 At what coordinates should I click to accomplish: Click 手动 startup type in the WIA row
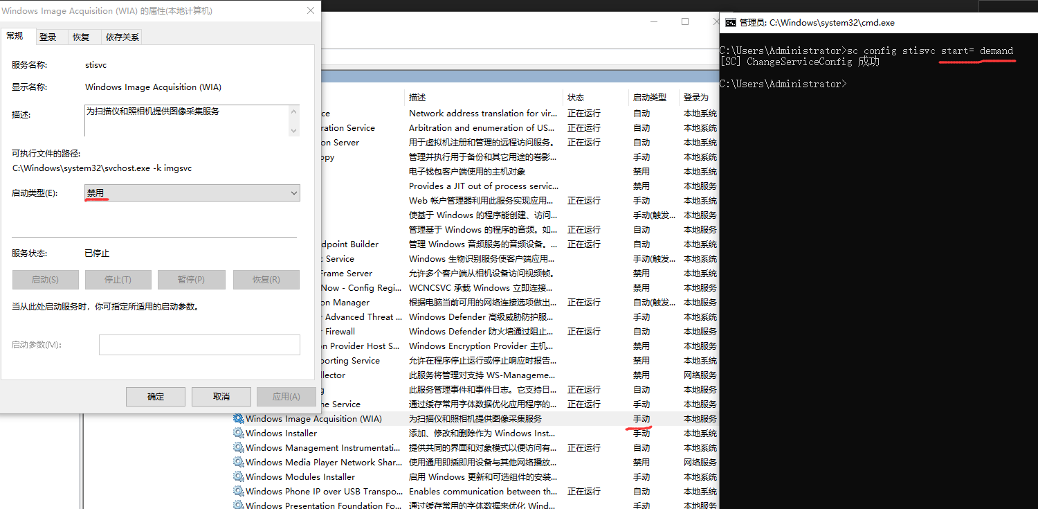[x=641, y=419]
